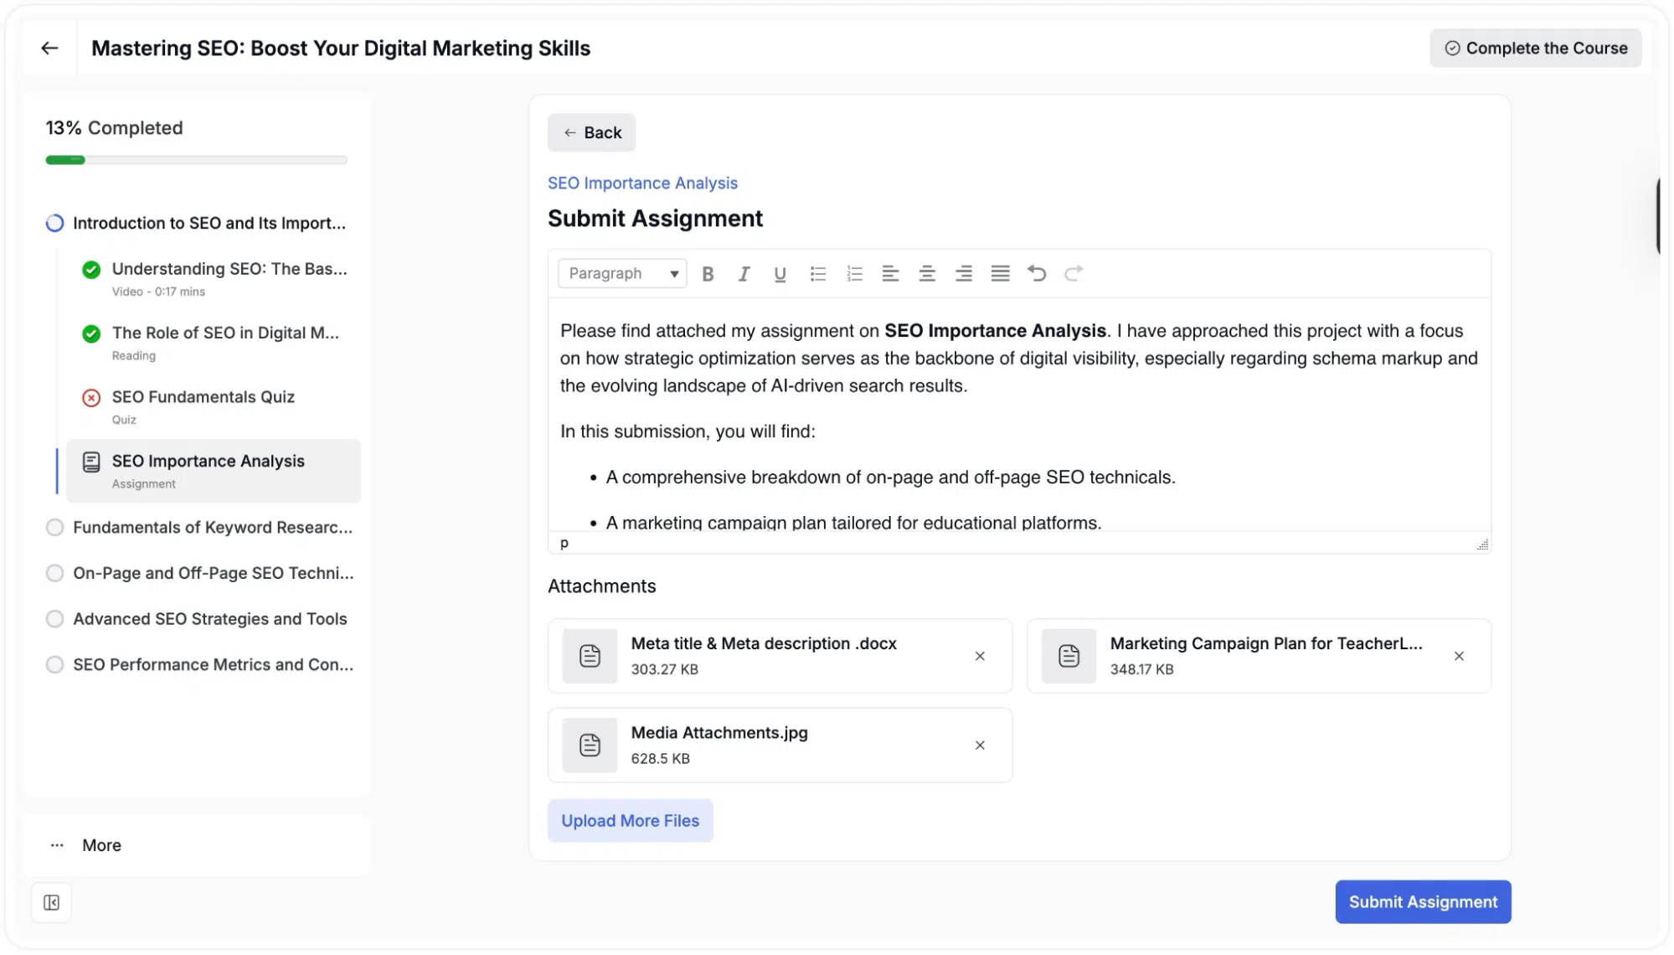Undo the last edit
Screen dimensions: 1674x955
[x=1037, y=274]
